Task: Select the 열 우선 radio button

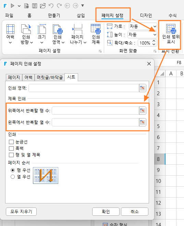Action: point(13,177)
